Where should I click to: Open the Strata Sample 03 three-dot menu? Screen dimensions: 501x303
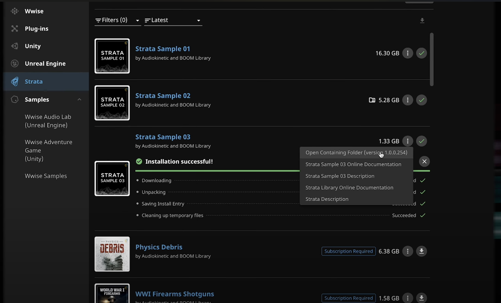[407, 141]
